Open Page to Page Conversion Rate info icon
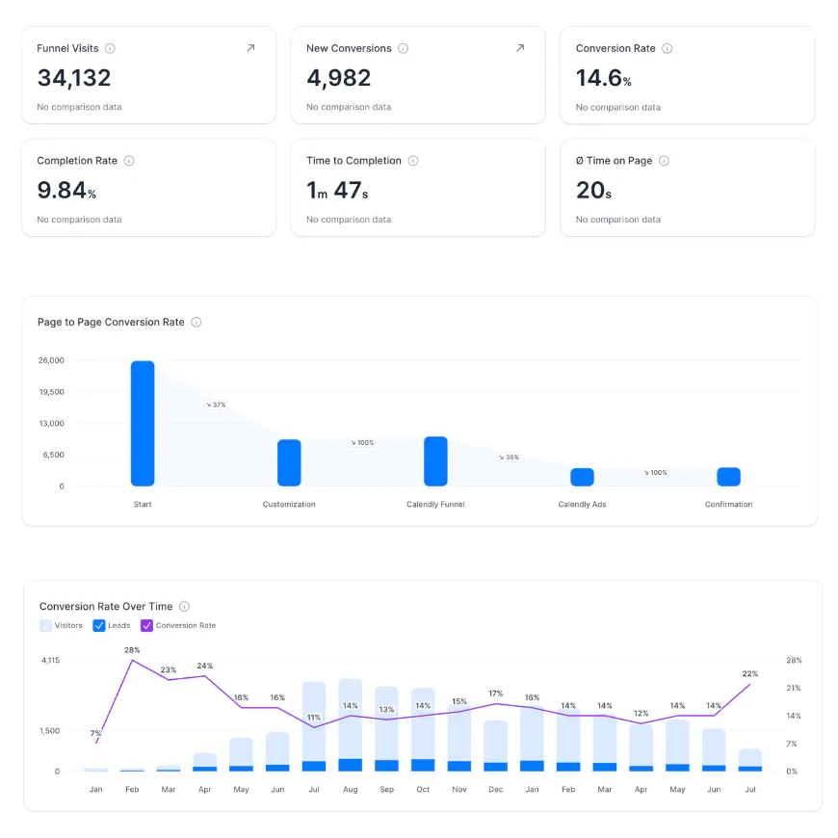Screen dimensions: 838x838 coord(196,323)
